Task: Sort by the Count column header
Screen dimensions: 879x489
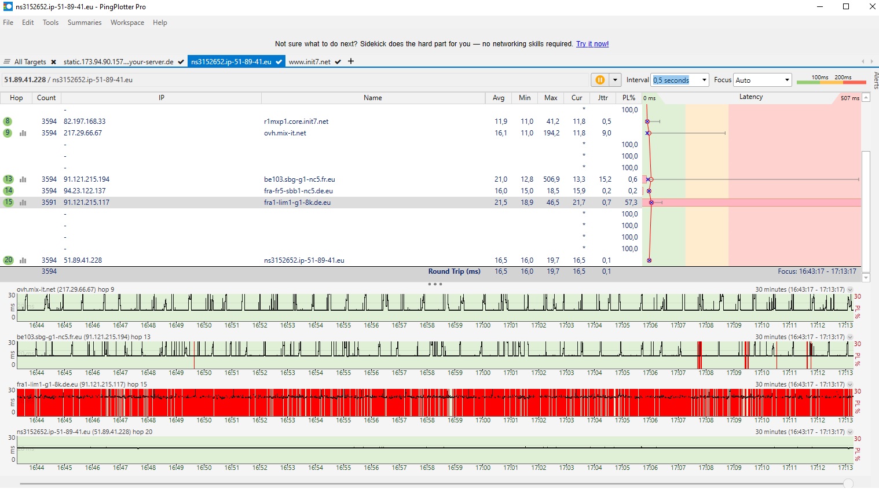Action: pos(46,98)
